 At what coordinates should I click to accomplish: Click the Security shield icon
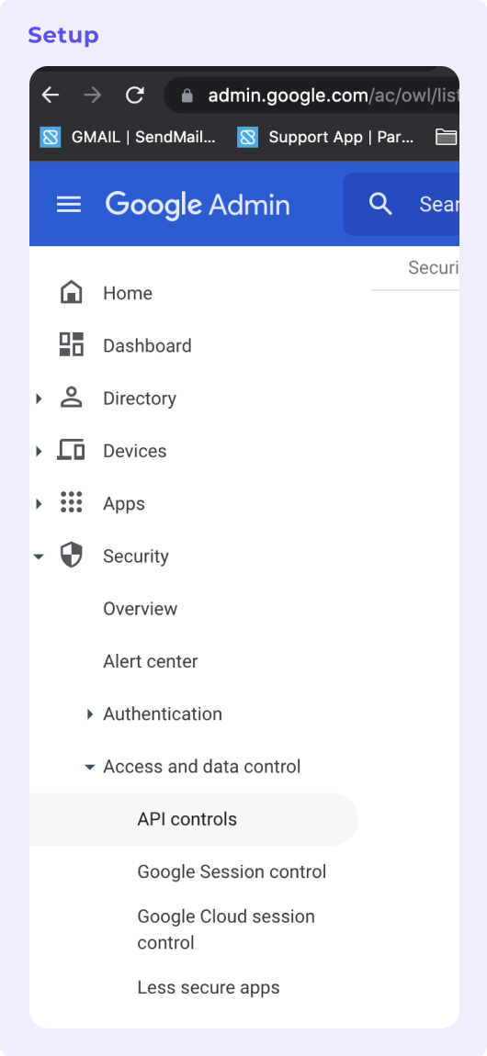click(72, 556)
